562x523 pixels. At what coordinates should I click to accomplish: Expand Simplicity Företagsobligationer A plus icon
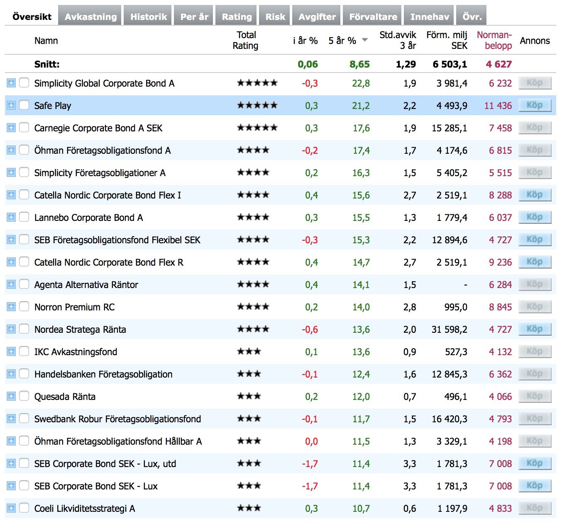coord(11,172)
